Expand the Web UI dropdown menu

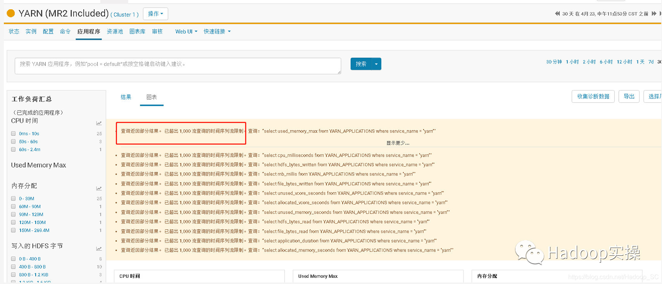(x=186, y=31)
